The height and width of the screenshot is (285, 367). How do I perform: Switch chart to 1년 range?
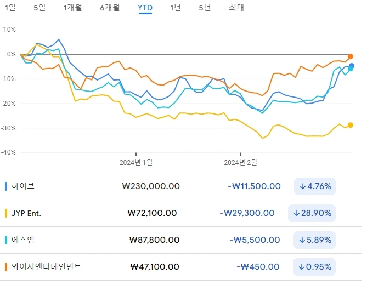[176, 8]
